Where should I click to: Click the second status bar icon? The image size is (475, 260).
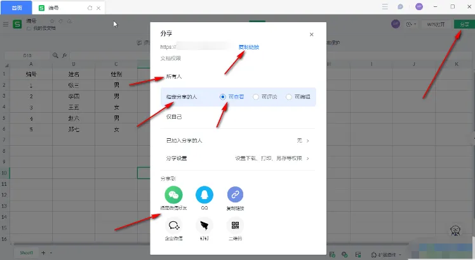[345, 254]
